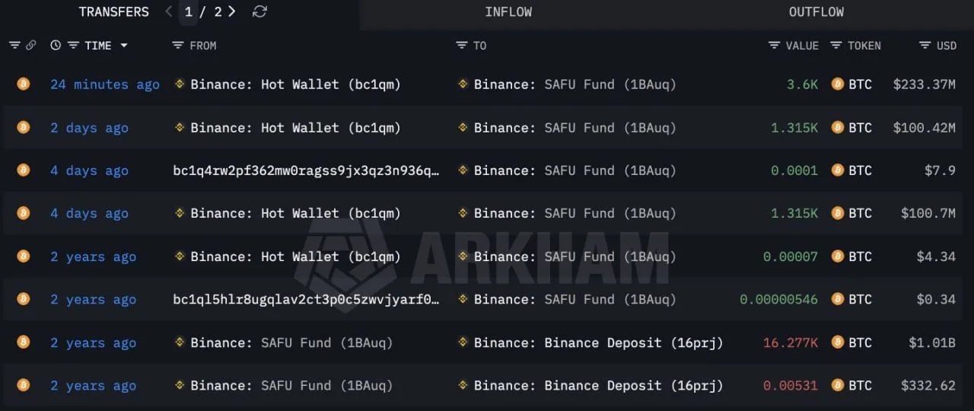This screenshot has width=974, height=411.
Task: Open the bc1q4rw2pf362mw0ragss9jx address link
Action: coord(306,170)
